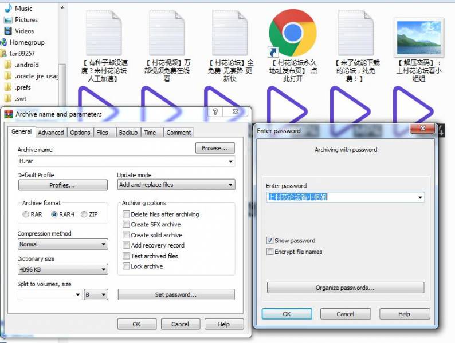Enable Delete files after archiving
This screenshot has height=343, width=455.
(x=126, y=214)
